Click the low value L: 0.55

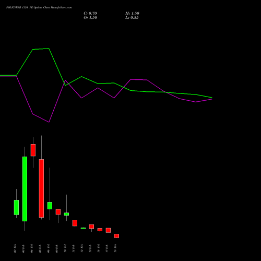132,18
